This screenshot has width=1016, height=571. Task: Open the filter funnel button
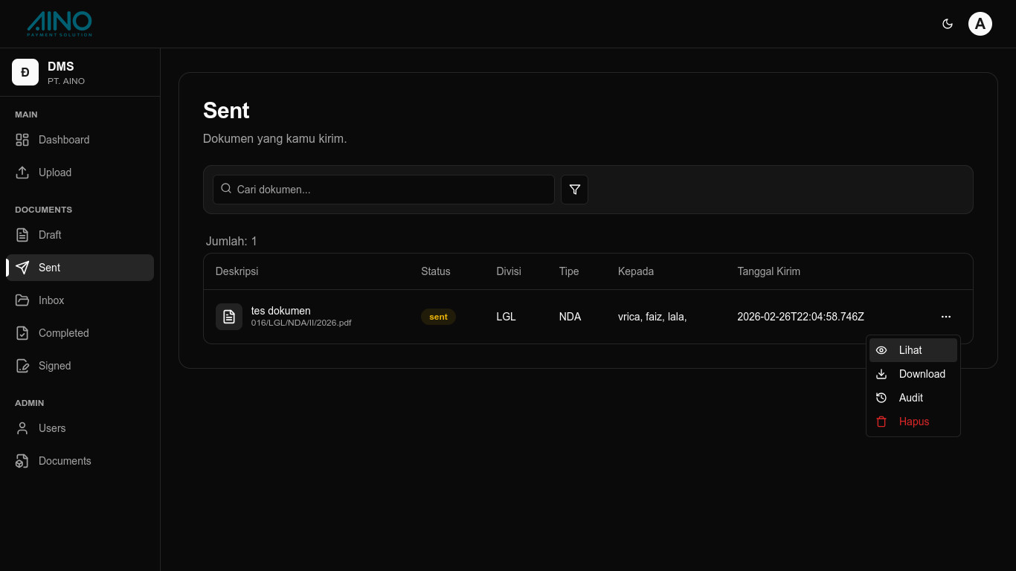(x=574, y=190)
